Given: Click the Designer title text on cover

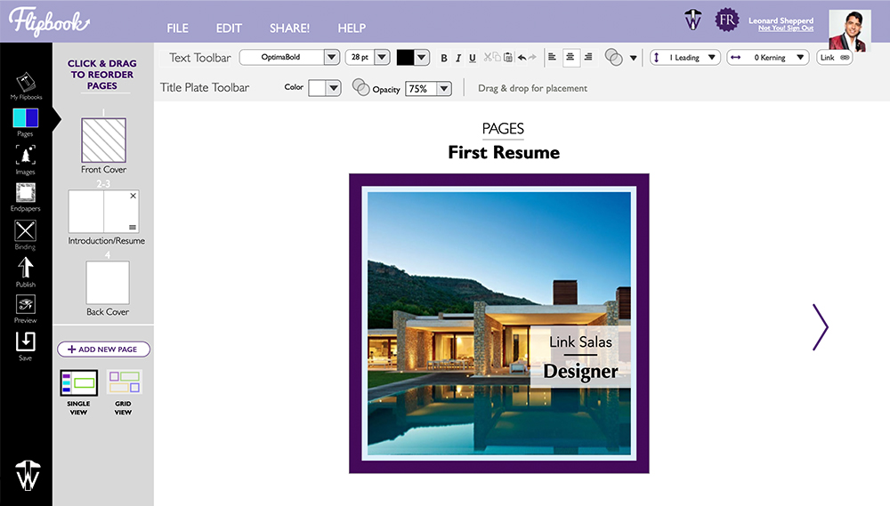Looking at the screenshot, I should (x=580, y=371).
